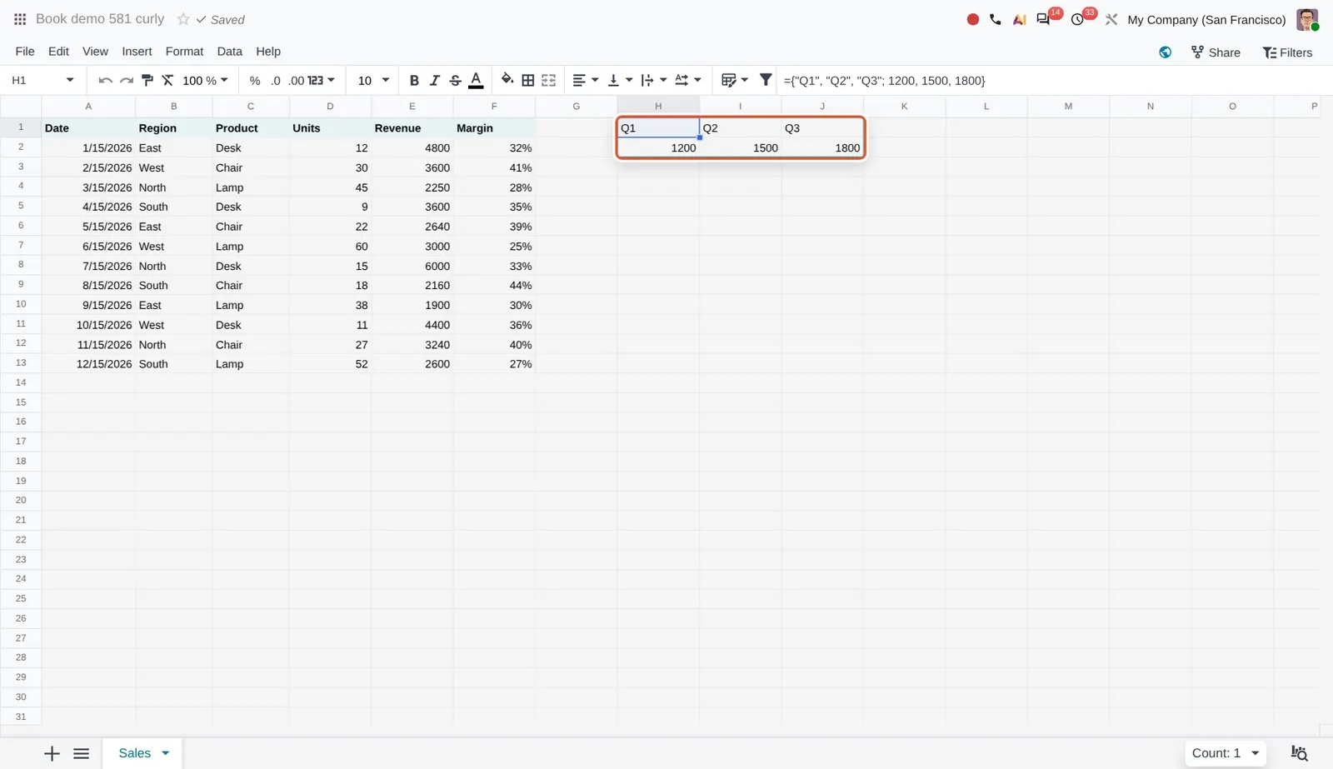Open the Count: 1 statistic dropdown
The image size is (1333, 769).
[1226, 753]
